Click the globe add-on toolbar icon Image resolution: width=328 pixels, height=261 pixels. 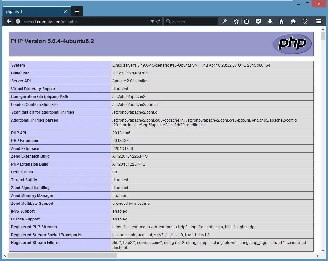[x=305, y=21]
